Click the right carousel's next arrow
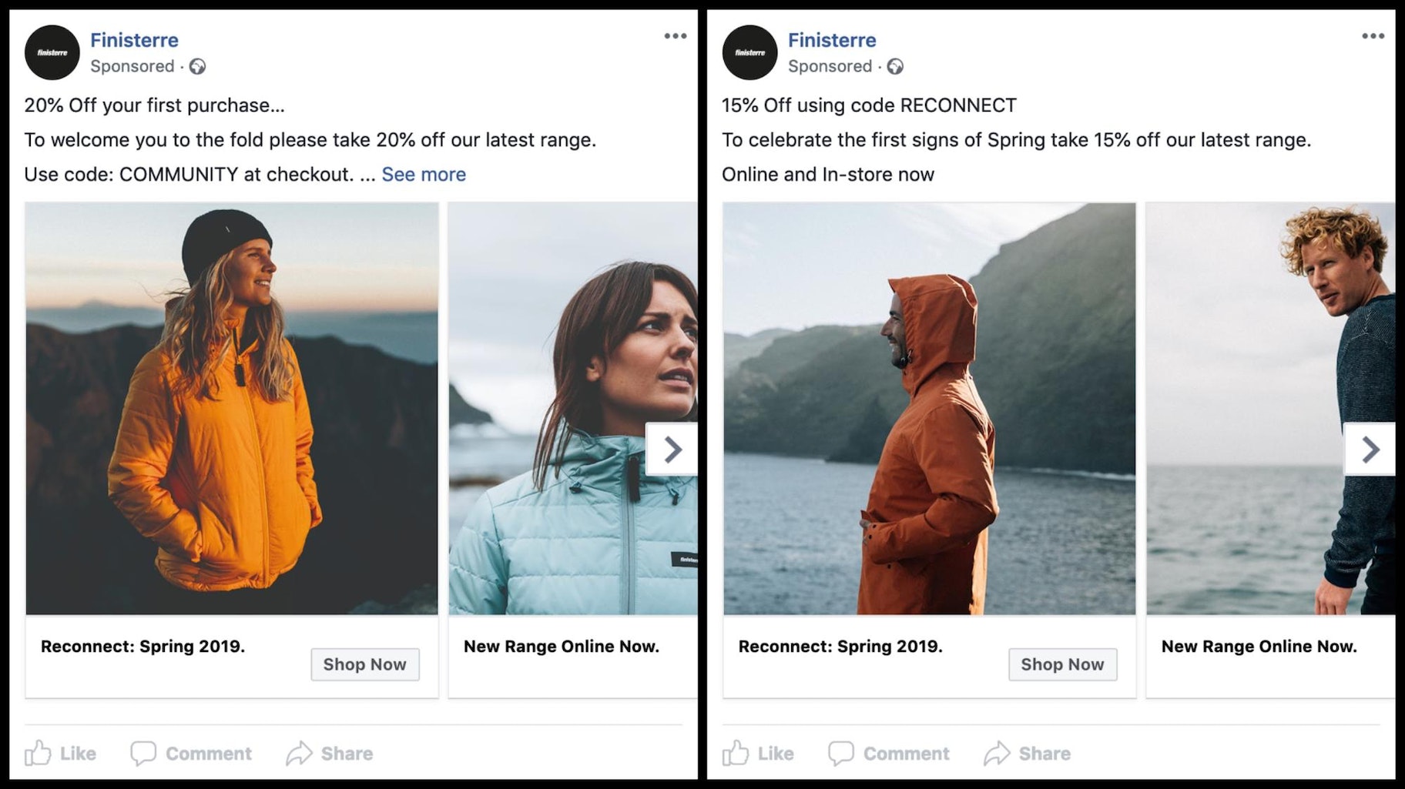Image resolution: width=1405 pixels, height=789 pixels. [1370, 449]
